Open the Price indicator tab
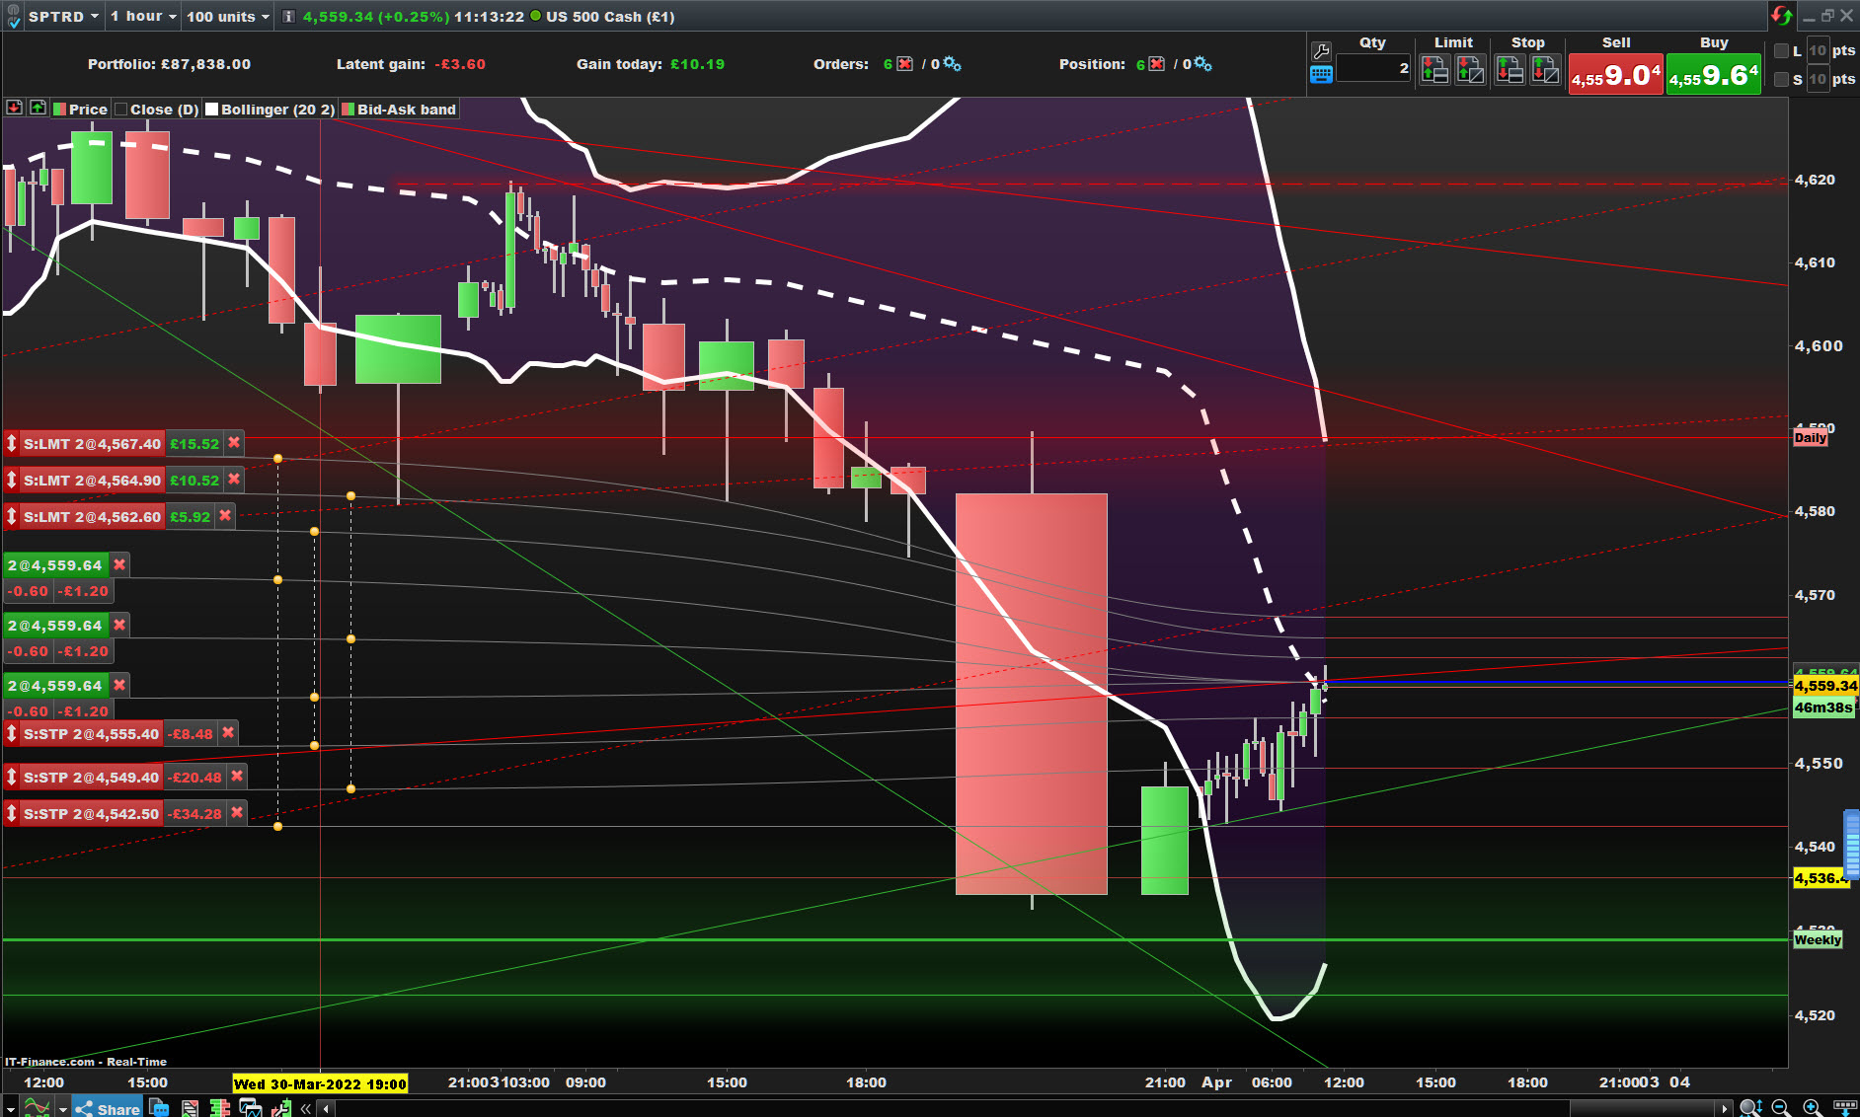 click(x=80, y=110)
